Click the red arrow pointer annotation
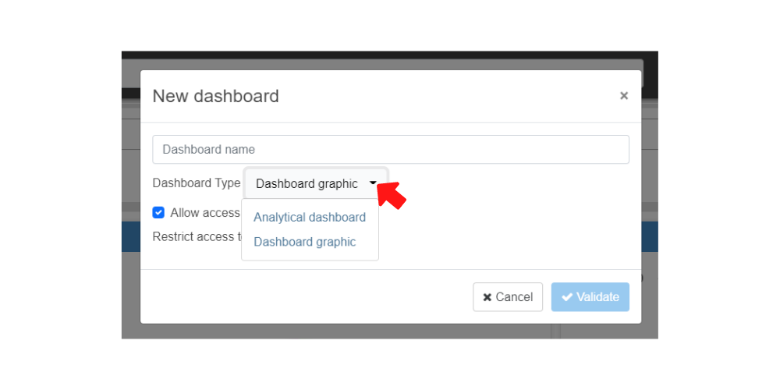Viewport: 780px width, 390px height. 392,193
